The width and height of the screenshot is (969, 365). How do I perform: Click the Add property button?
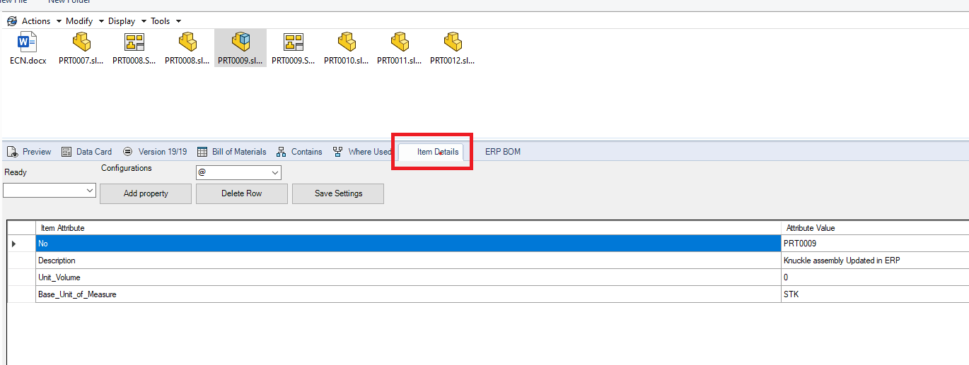pyautogui.click(x=146, y=193)
